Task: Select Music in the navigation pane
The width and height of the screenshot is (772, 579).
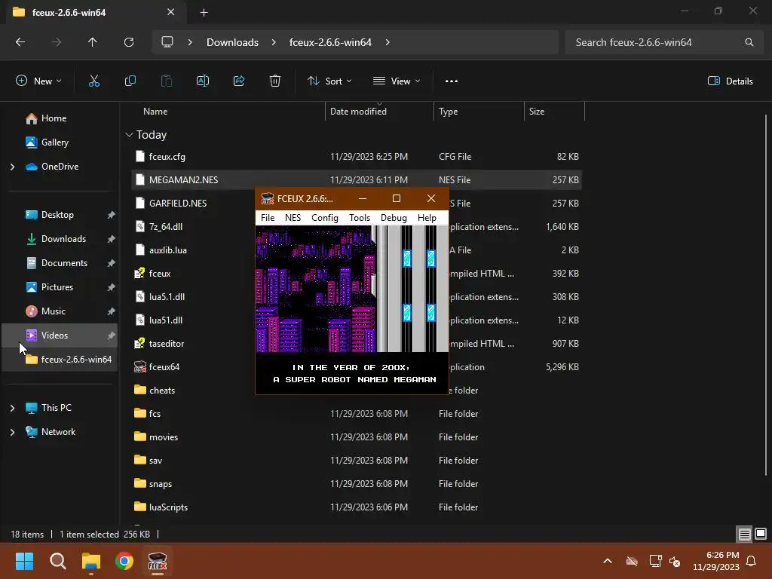Action: coord(60,311)
